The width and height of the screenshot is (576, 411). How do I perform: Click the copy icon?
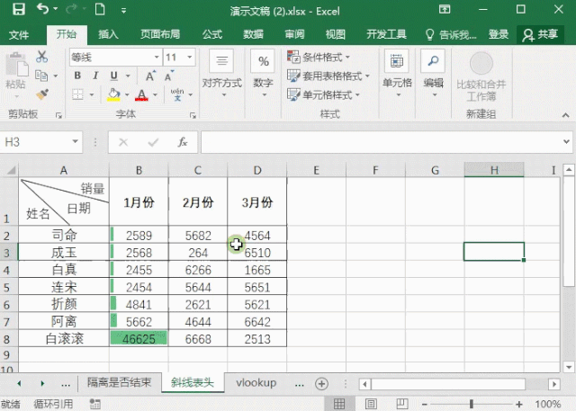click(41, 76)
